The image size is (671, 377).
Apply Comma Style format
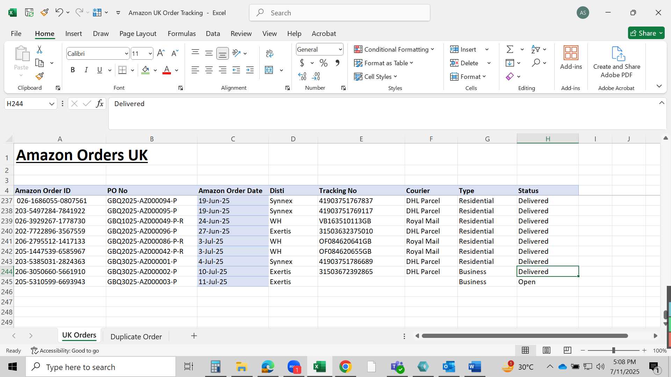337,63
